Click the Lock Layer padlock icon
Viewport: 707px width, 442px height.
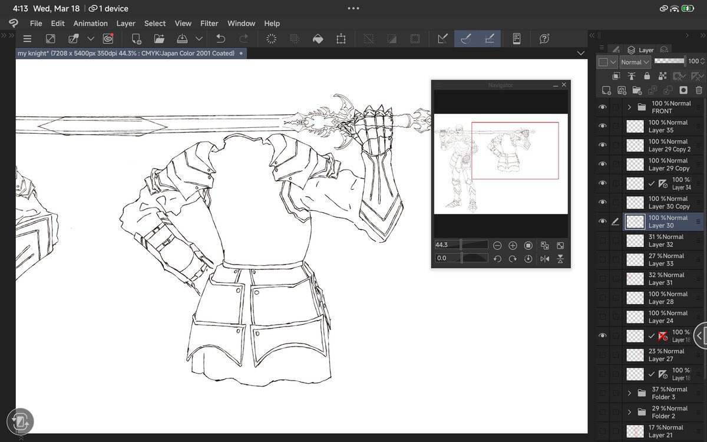click(647, 76)
